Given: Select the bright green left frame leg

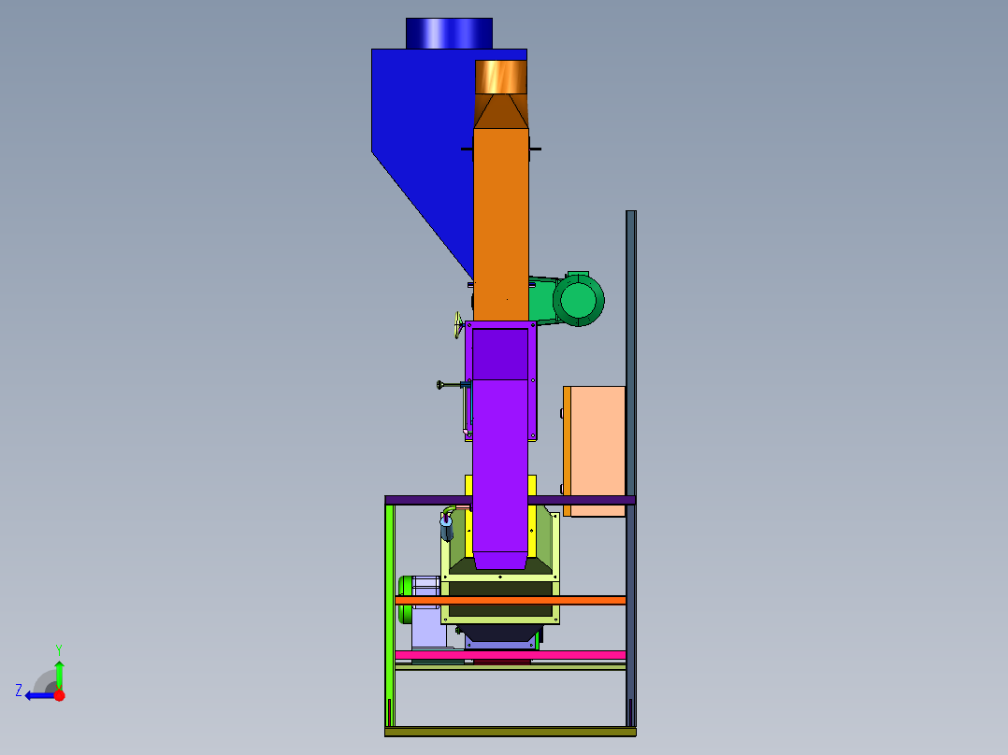Looking at the screenshot, I should tap(390, 616).
